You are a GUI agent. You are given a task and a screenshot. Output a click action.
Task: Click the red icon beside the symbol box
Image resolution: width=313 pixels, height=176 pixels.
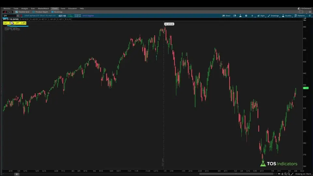coord(21,16)
